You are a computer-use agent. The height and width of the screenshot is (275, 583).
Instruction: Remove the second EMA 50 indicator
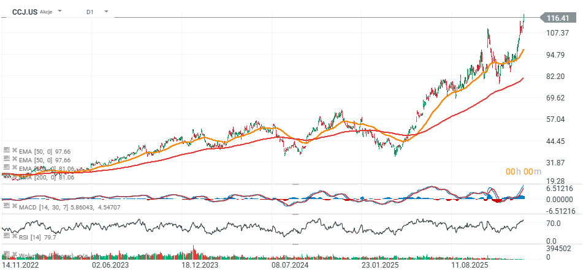click(13, 159)
